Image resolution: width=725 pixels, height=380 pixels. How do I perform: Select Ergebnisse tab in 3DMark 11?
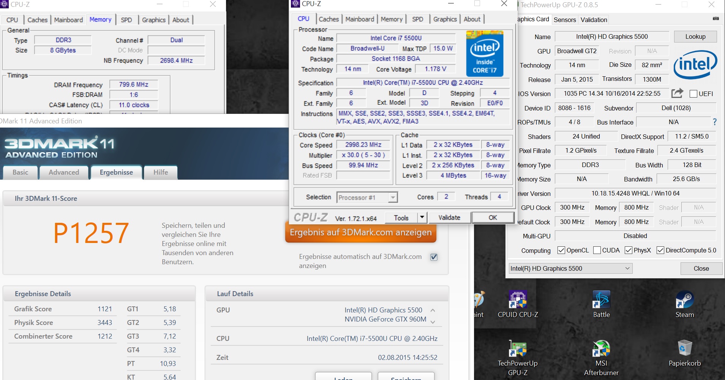coord(116,172)
